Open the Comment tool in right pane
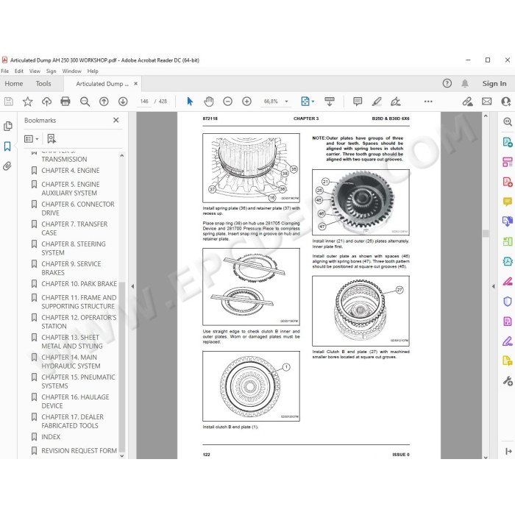The width and height of the screenshot is (515, 515). click(508, 202)
